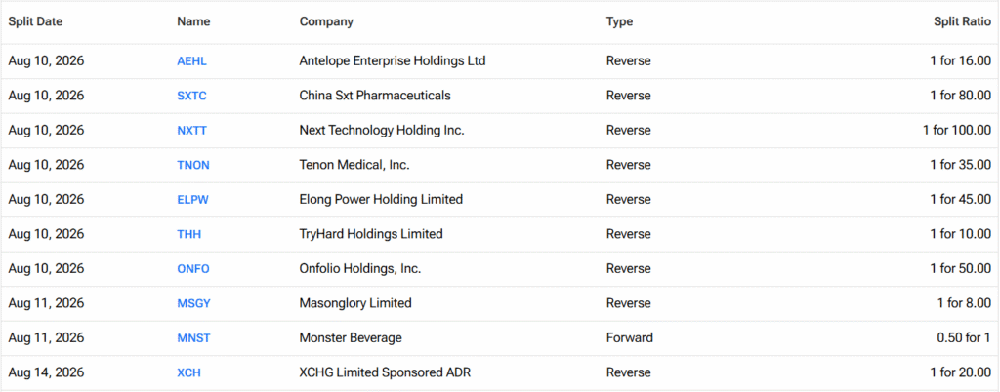Click the Forward type cell

point(630,338)
